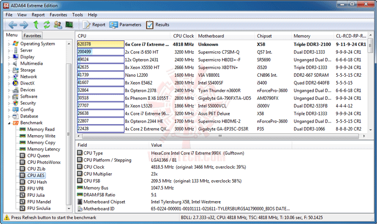Switch to the Menu tab
377x224 pixels.
pos(12,35)
